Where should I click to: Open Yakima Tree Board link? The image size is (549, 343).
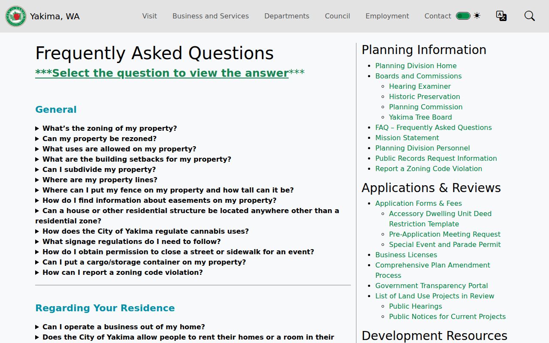[420, 117]
